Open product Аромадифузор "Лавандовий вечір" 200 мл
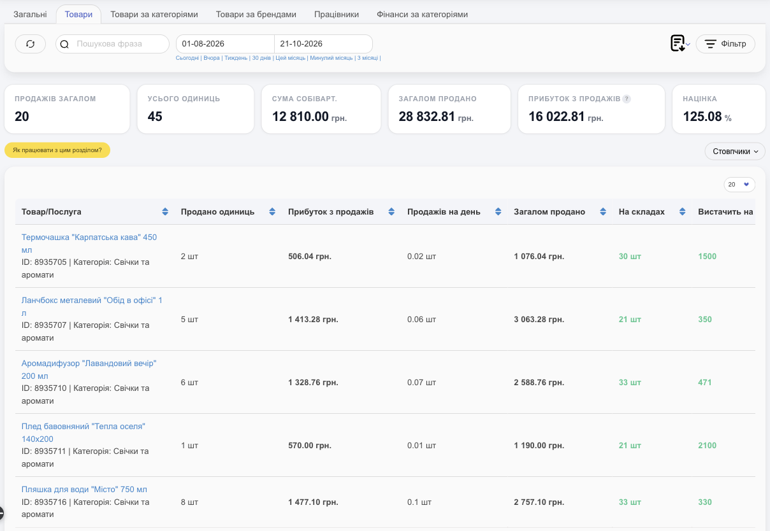The width and height of the screenshot is (770, 531). [89, 370]
